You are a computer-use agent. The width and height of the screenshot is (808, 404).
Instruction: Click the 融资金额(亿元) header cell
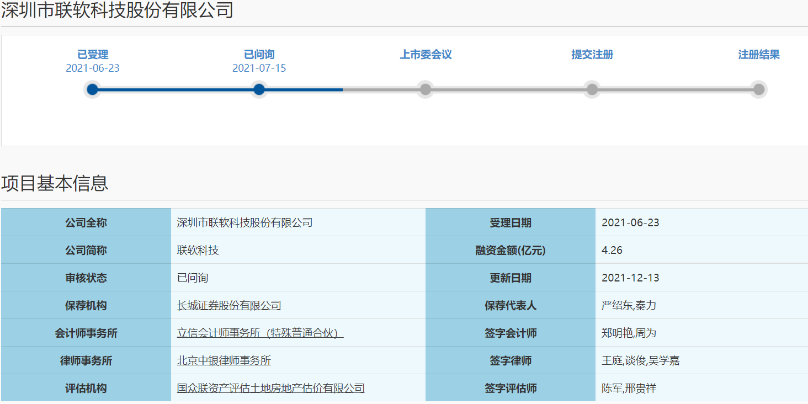(511, 250)
